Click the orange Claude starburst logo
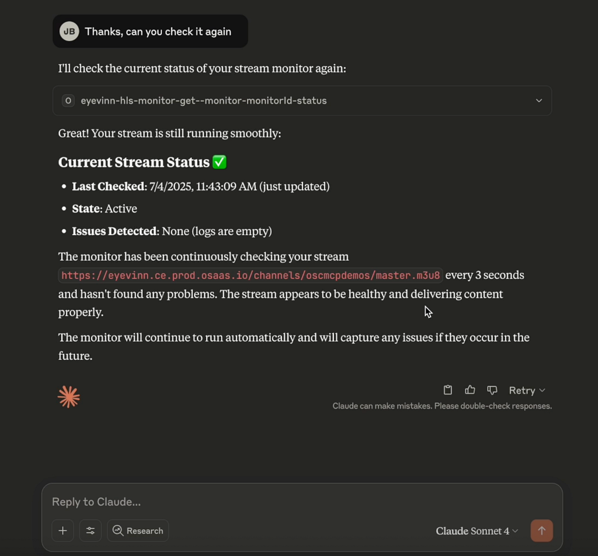The height and width of the screenshot is (556, 598). (x=69, y=397)
